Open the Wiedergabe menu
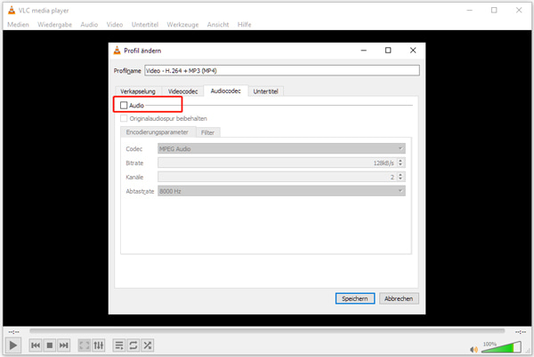This screenshot has height=357, width=534. (x=55, y=25)
